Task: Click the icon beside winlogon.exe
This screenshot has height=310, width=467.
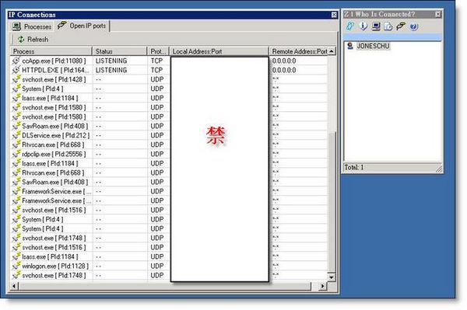Action: [16, 266]
